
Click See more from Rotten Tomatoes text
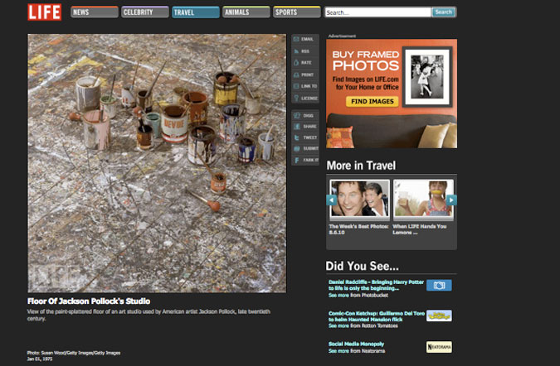point(363,325)
